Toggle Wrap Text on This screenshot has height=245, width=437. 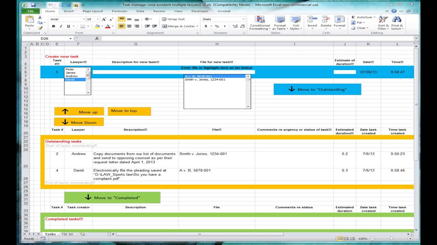pos(173,19)
